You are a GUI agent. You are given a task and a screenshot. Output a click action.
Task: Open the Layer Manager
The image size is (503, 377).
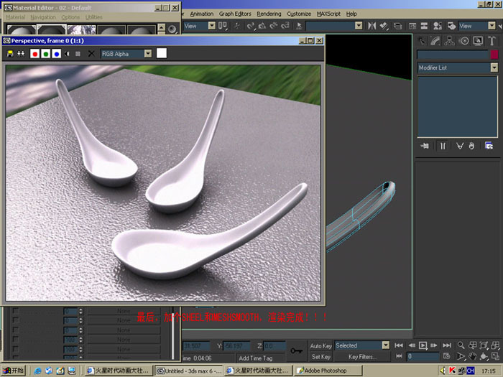(398, 26)
